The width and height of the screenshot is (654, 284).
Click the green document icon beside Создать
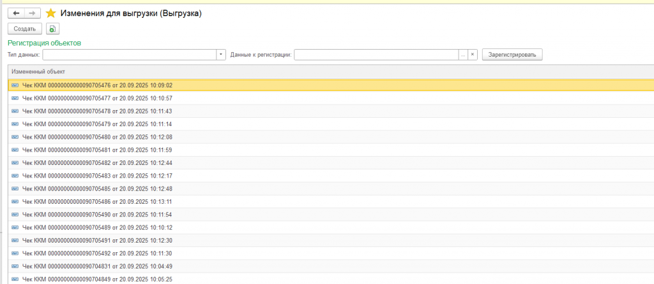(x=52, y=29)
